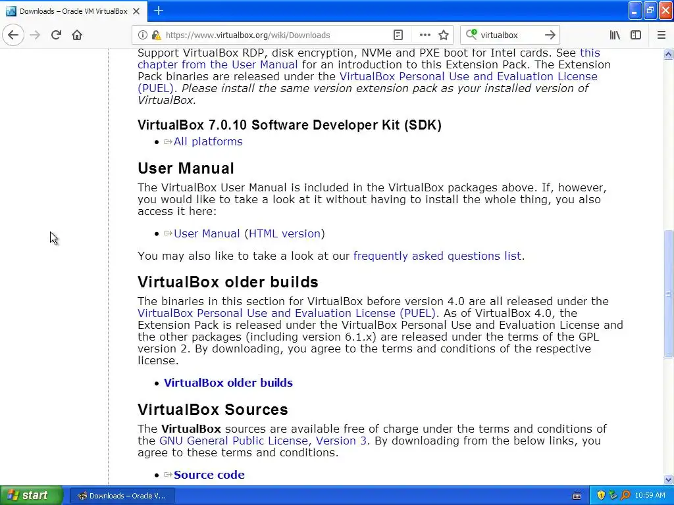
Task: Open PUEL license link in Extension Pack paragraph
Action: click(367, 82)
